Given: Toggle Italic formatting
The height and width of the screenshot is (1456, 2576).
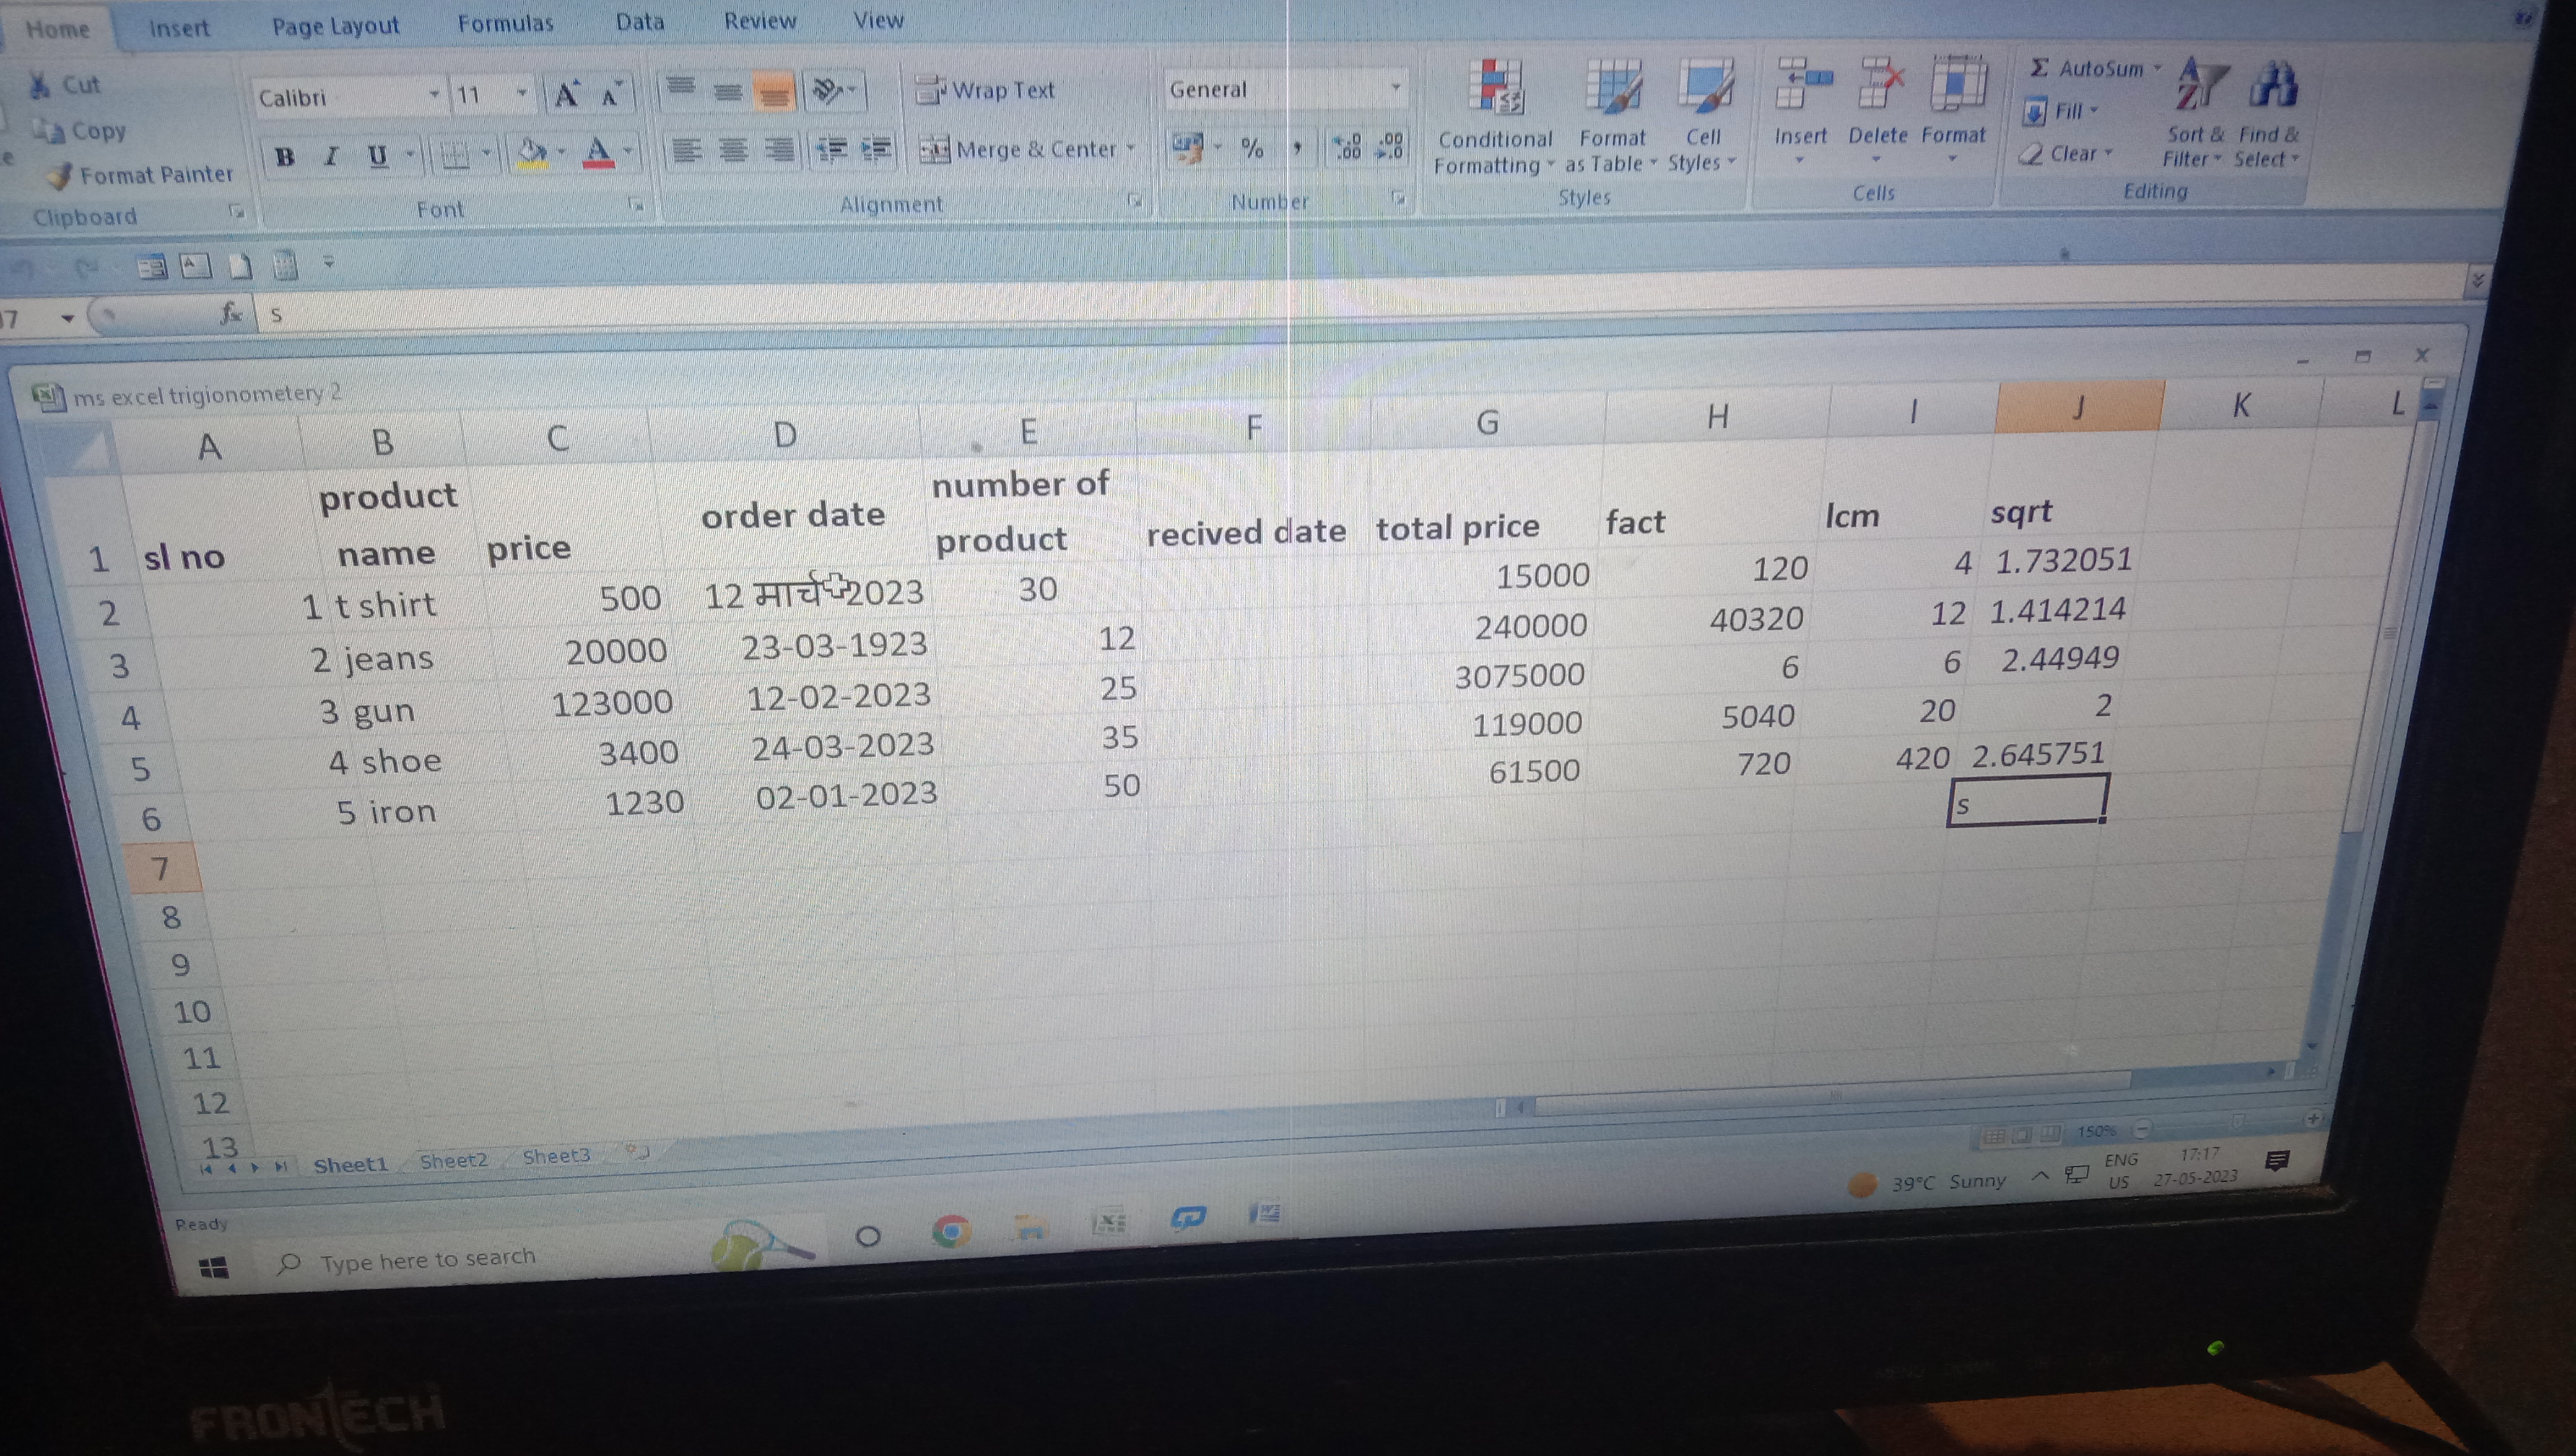Looking at the screenshot, I should (331, 156).
